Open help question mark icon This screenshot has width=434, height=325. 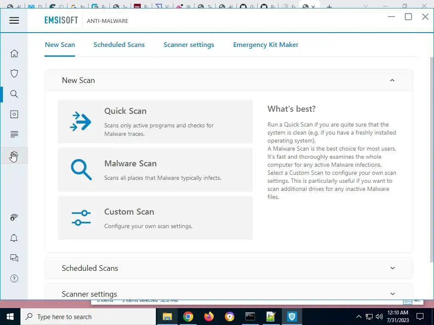click(x=14, y=278)
